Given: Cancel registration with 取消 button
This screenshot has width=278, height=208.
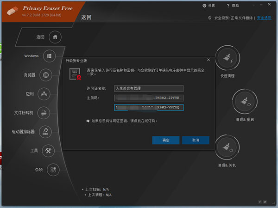Looking at the screenshot, I should [196, 140].
